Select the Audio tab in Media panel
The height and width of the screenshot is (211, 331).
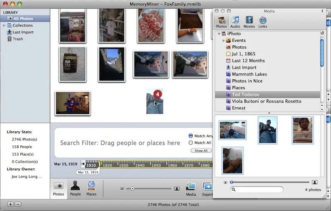pos(235,21)
